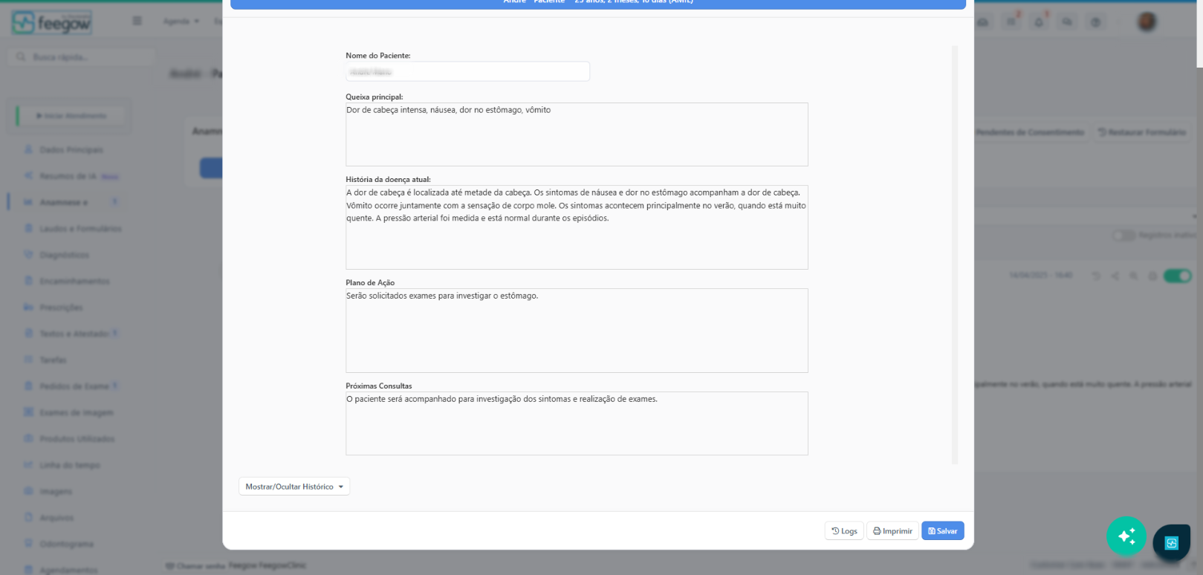Open Agendamentos in the sidebar
The image size is (1203, 575).
68,570
